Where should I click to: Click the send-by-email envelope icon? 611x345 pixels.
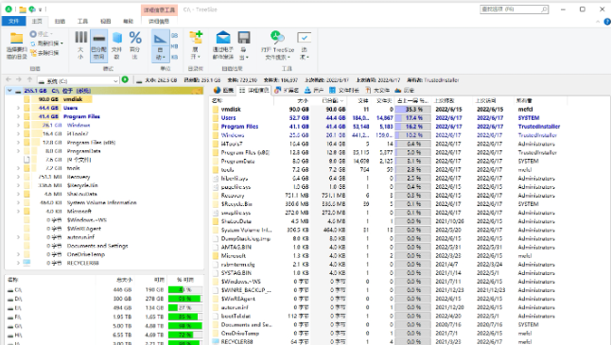[x=223, y=38]
